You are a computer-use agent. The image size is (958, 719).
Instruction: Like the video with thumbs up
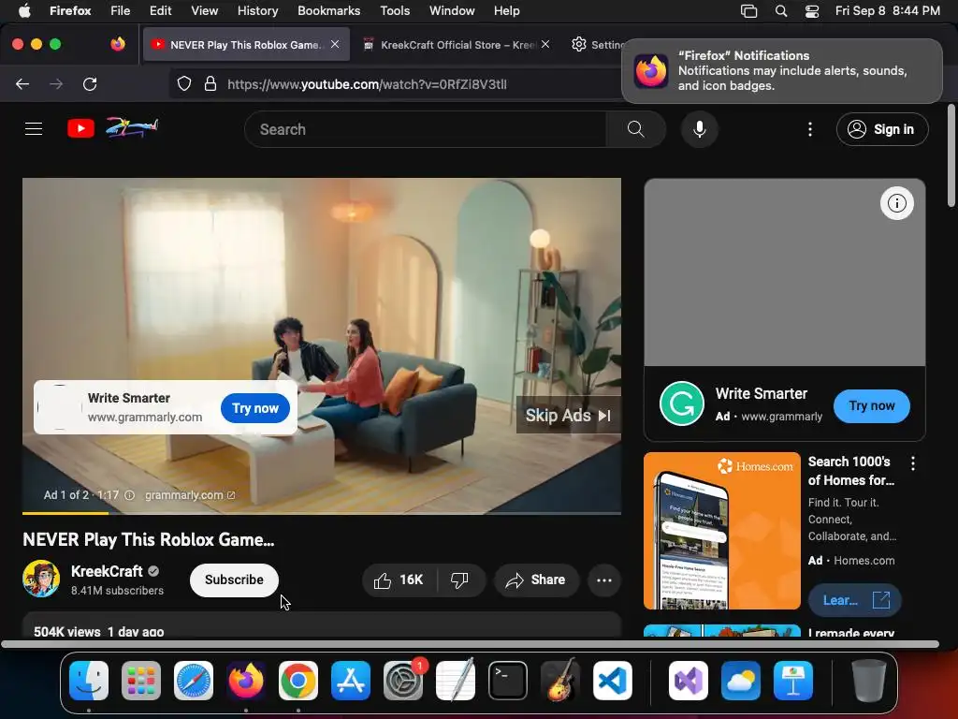(399, 580)
